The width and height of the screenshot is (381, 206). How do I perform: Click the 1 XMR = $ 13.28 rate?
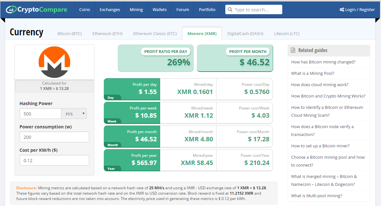click(x=54, y=88)
